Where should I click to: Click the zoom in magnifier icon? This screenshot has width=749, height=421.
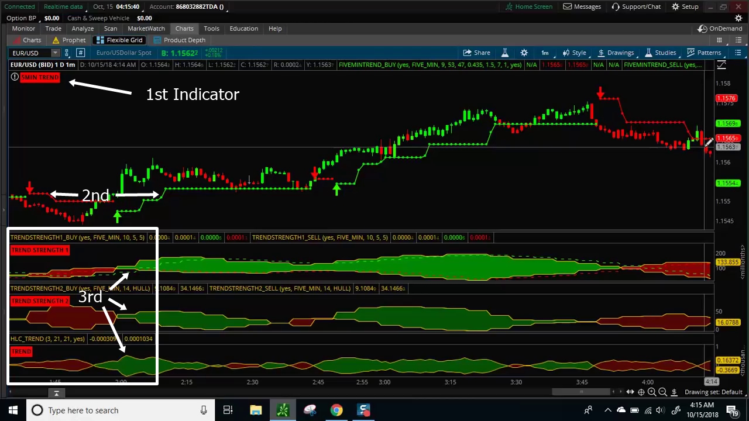(x=652, y=392)
